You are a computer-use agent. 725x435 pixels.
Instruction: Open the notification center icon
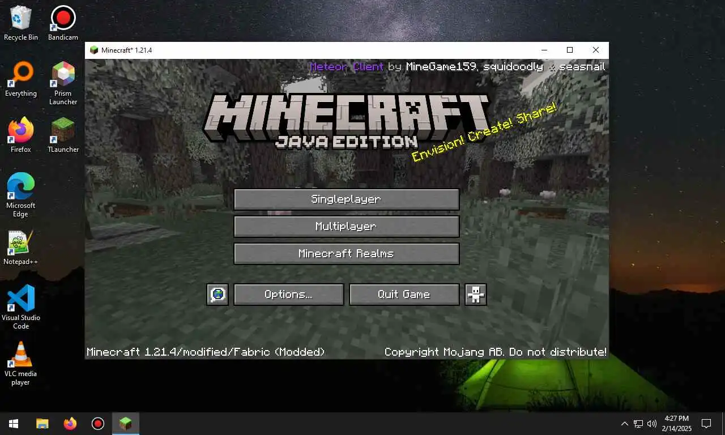(x=706, y=424)
